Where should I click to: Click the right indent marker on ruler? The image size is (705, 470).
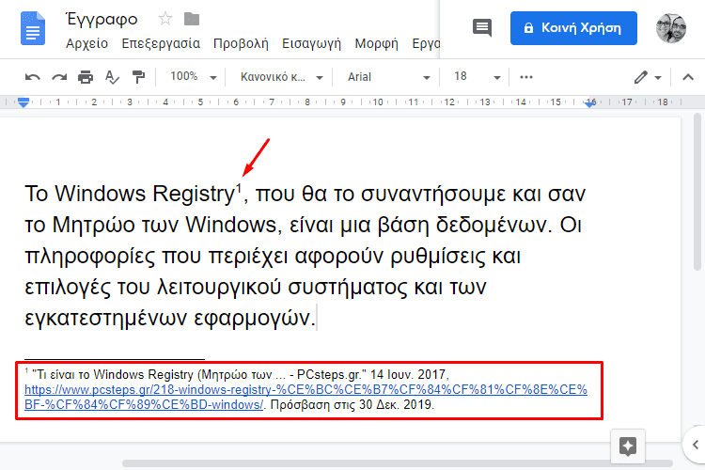pyautogui.click(x=589, y=103)
